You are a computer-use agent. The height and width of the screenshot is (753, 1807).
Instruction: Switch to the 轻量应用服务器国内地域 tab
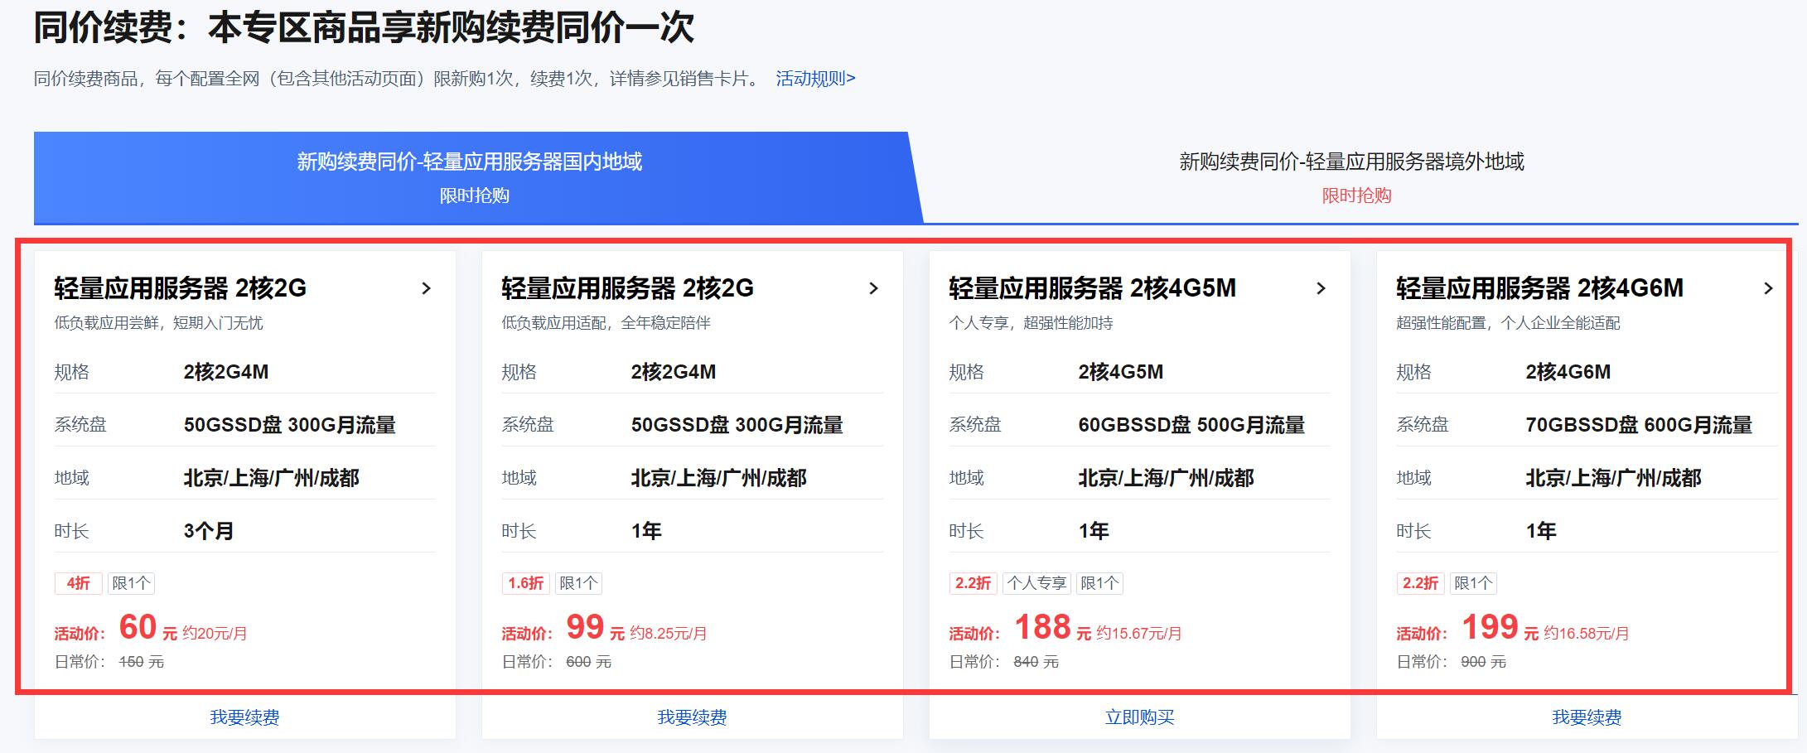(x=471, y=177)
